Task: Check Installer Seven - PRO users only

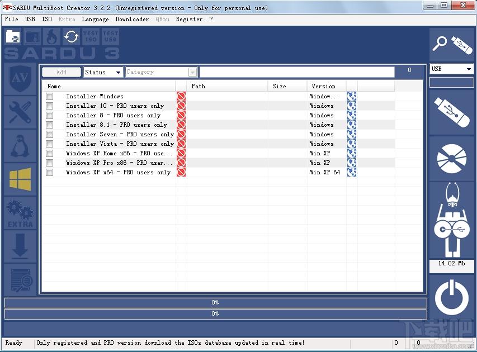Action: pos(50,134)
